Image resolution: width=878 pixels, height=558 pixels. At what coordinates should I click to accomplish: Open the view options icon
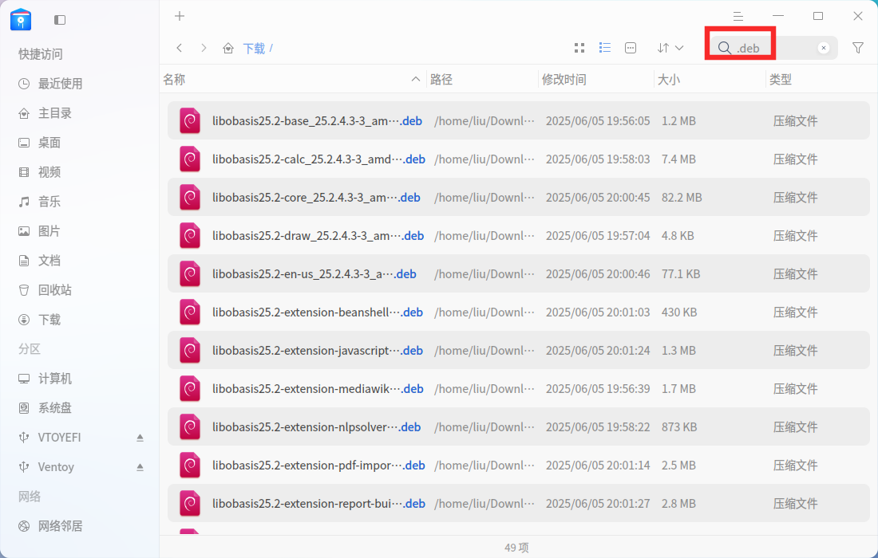[x=631, y=48]
